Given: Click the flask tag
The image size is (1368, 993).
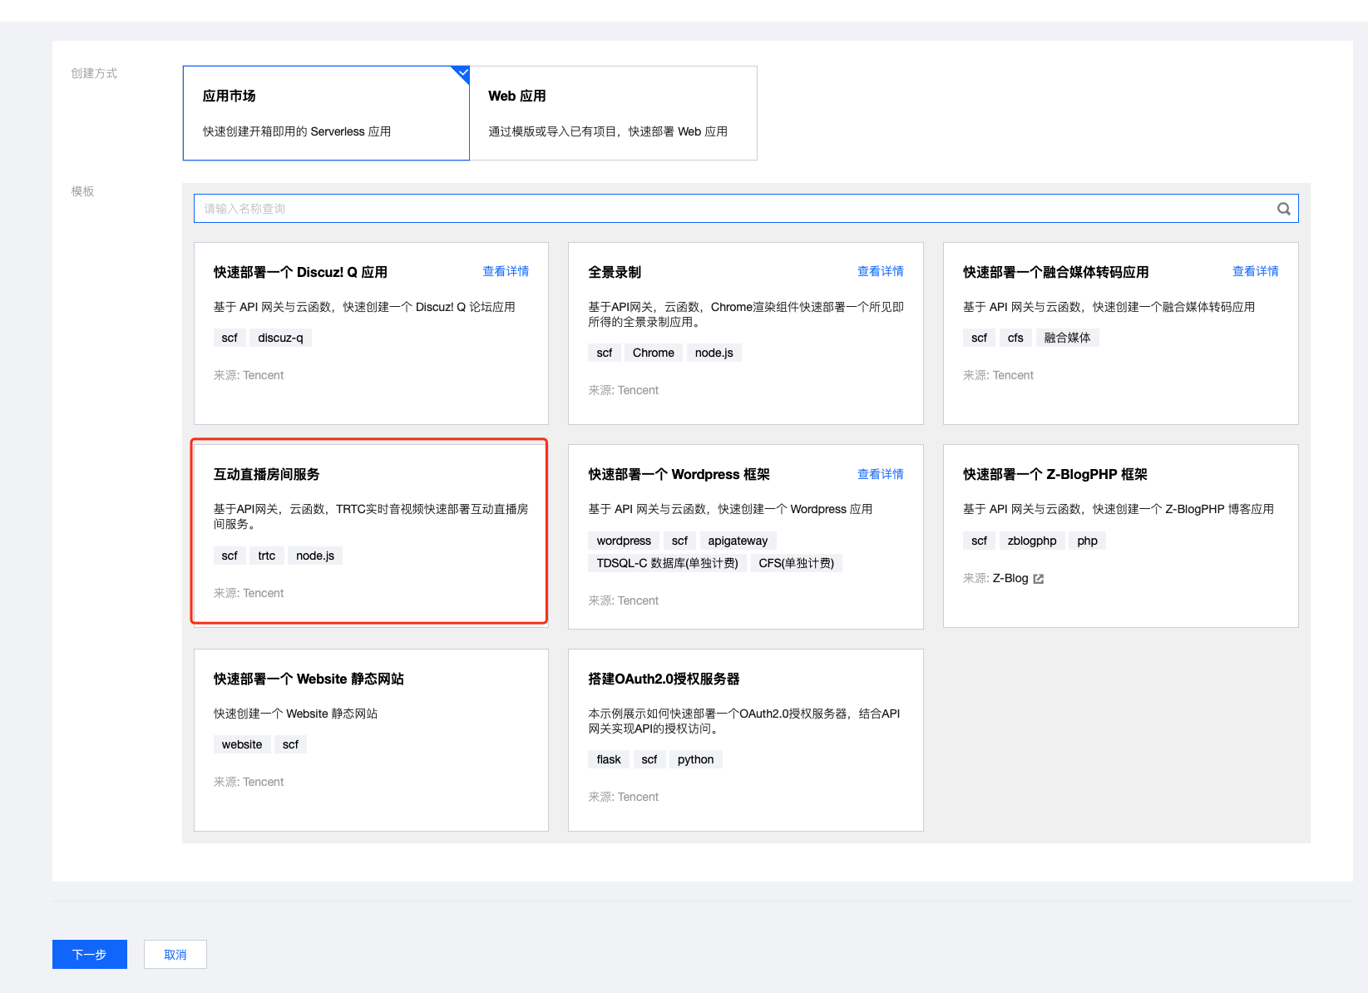Looking at the screenshot, I should coord(609,759).
